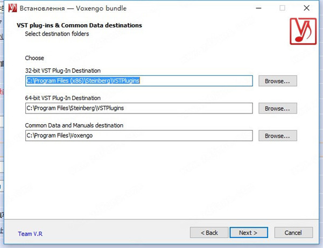Minimize the Voxengo bundle installer window
This screenshot has width=323, height=248.
pyautogui.click(x=257, y=9)
